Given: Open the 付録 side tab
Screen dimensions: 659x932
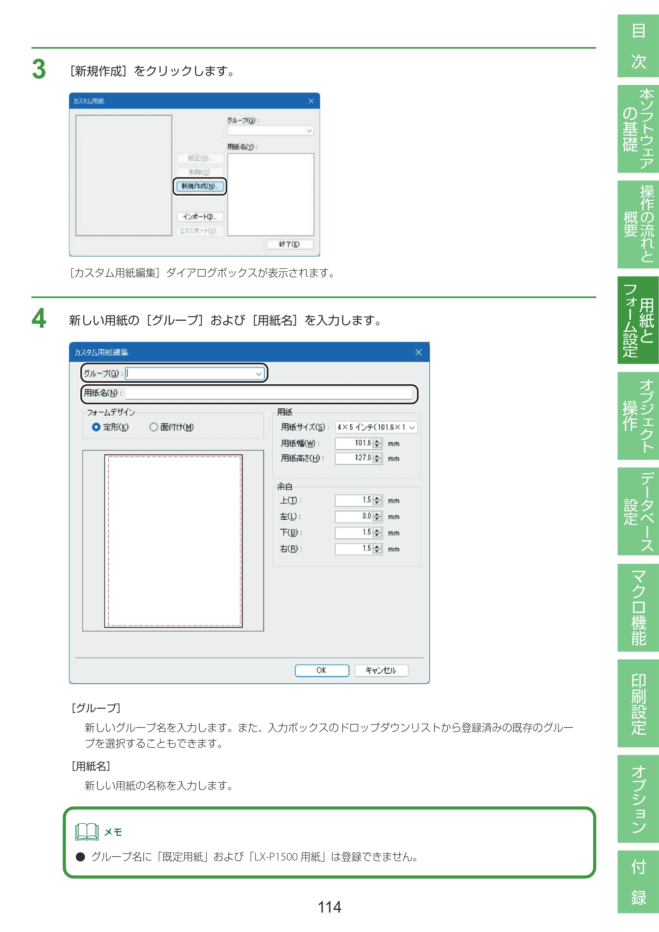Looking at the screenshot, I should (x=638, y=882).
